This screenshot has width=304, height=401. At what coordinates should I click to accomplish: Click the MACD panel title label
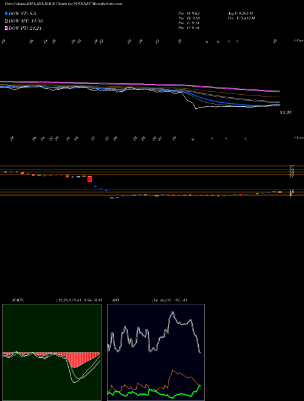tap(18, 300)
